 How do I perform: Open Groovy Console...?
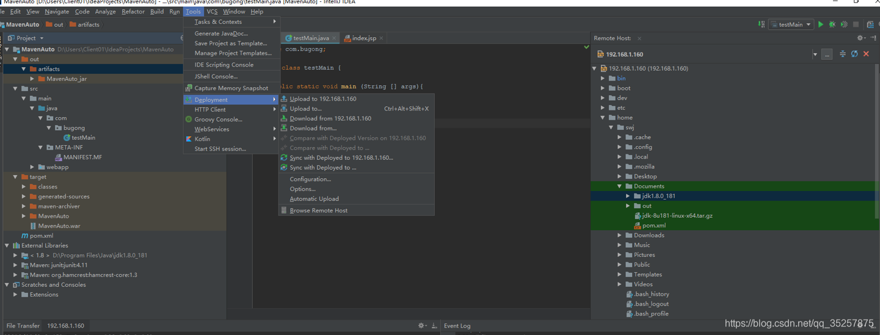point(231,120)
